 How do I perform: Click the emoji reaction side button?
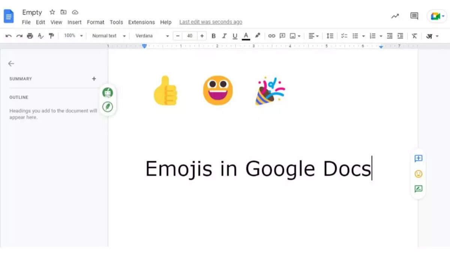pyautogui.click(x=418, y=174)
